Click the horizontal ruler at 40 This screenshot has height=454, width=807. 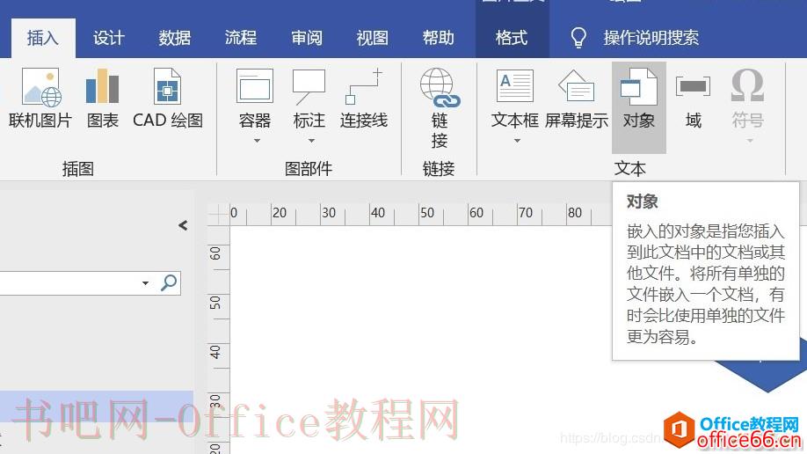(377, 213)
